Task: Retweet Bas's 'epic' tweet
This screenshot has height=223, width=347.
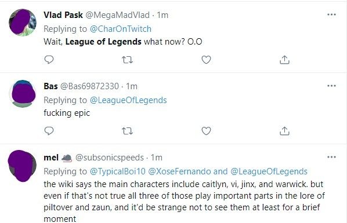Action: pyautogui.click(x=128, y=131)
